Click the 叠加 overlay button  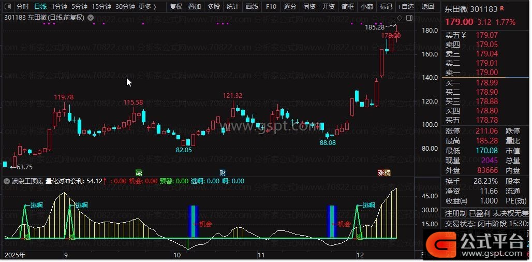(x=195, y=7)
